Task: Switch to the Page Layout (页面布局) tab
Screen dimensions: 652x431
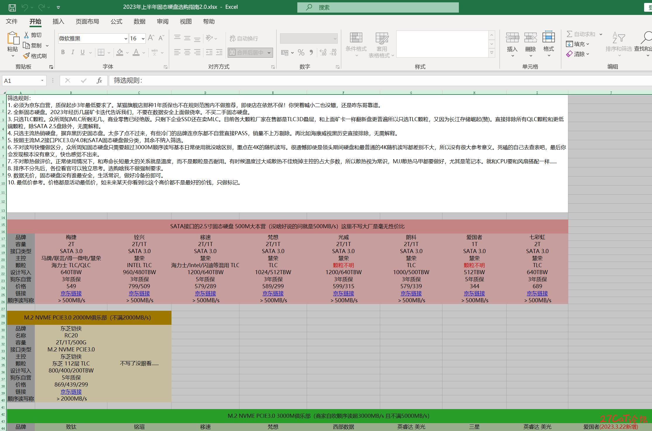Action: tap(87, 22)
